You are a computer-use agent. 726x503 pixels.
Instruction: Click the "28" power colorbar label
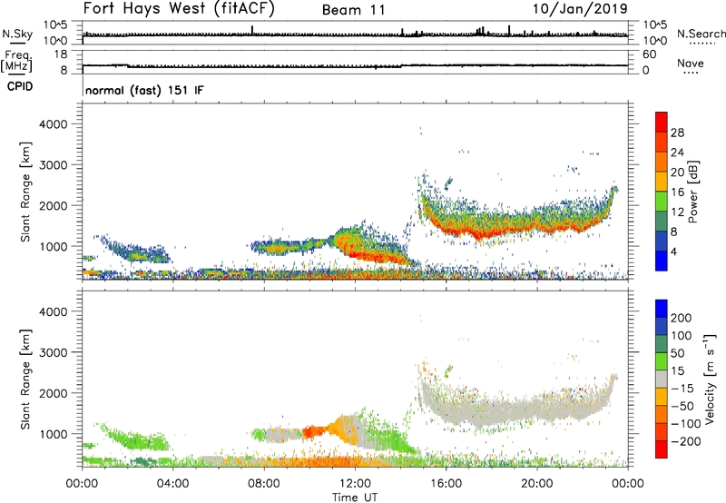point(677,133)
